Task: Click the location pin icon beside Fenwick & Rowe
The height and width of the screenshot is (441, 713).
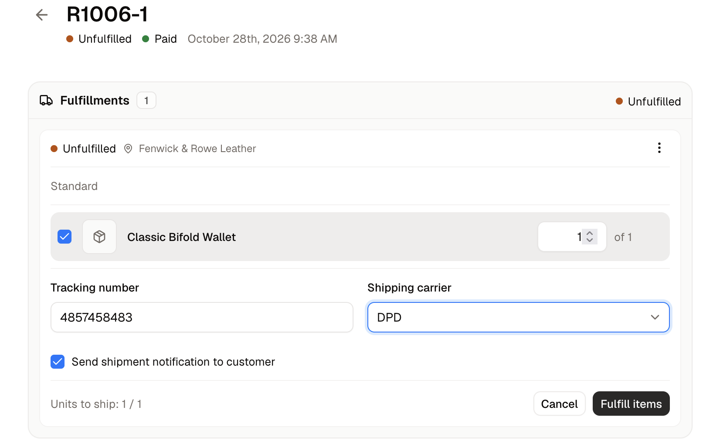Action: tap(128, 149)
